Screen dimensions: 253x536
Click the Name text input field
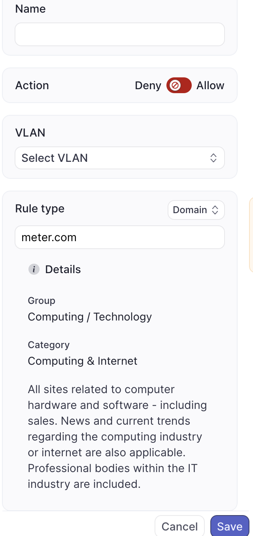(x=119, y=34)
